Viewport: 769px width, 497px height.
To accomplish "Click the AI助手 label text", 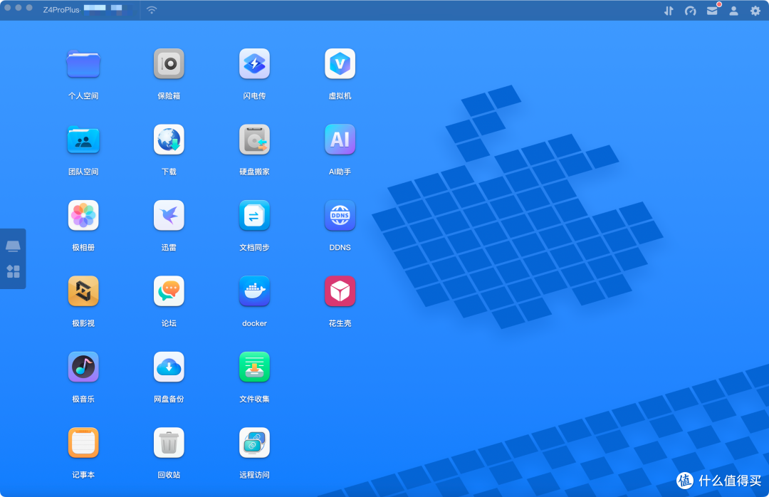I will [x=340, y=172].
